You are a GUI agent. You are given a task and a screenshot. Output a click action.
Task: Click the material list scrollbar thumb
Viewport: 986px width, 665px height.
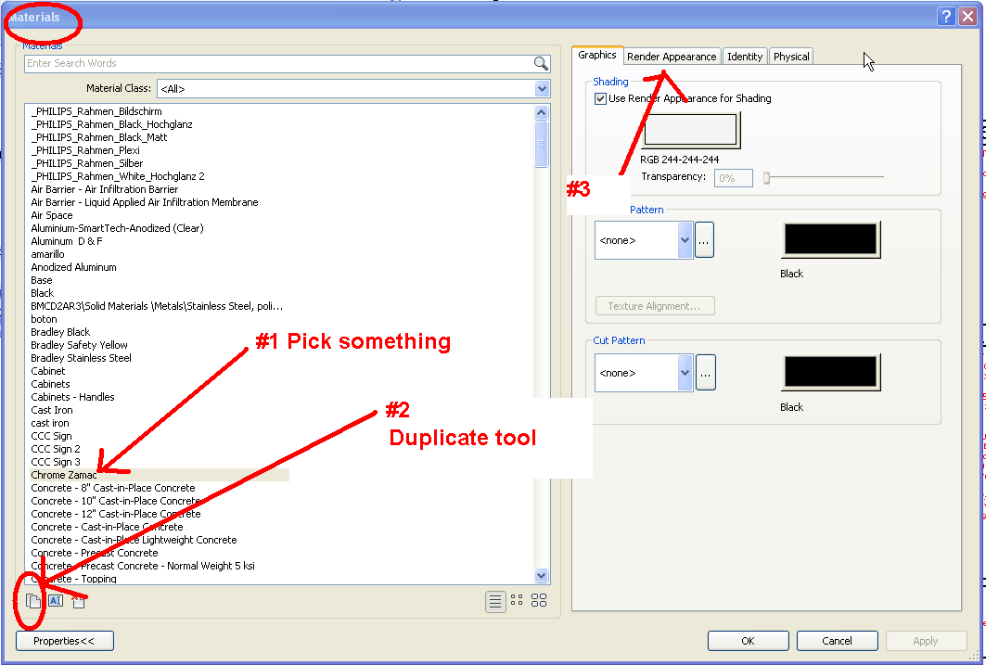541,144
